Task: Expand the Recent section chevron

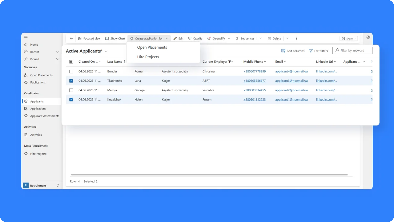Action: (x=58, y=52)
